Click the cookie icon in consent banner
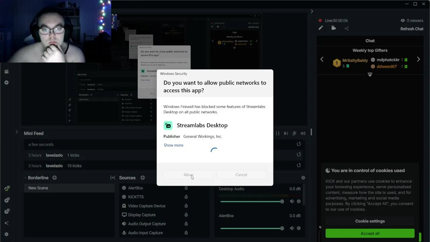 [328, 170]
